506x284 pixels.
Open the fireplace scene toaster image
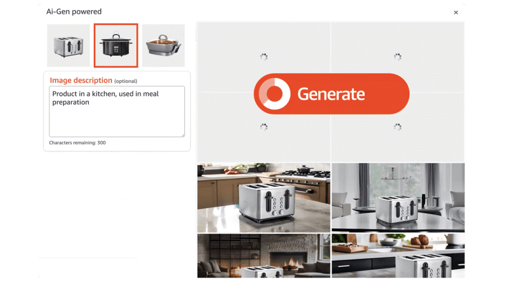264,256
